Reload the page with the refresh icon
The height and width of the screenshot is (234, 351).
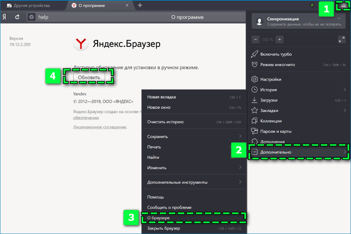tap(17, 17)
